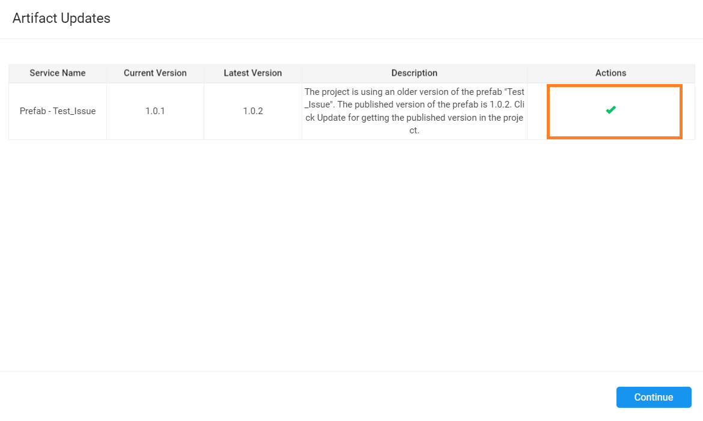The image size is (703, 421).
Task: Click the current version value 1.0.1
Action: coord(155,111)
